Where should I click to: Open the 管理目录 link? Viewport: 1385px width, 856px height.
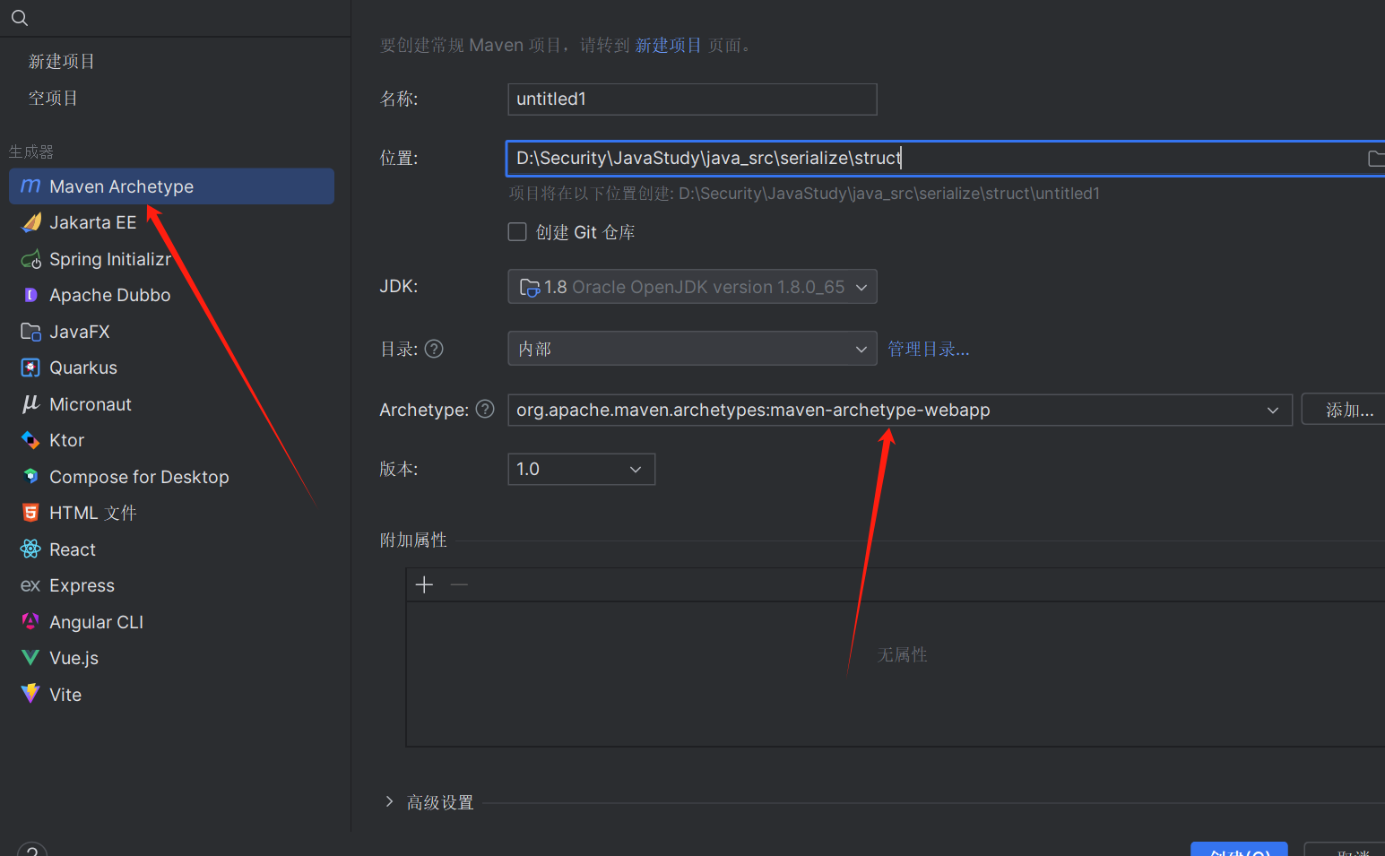tap(929, 349)
